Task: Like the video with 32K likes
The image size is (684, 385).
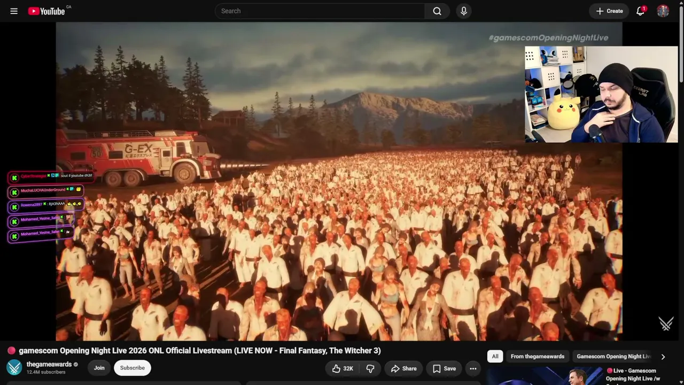Action: pos(342,368)
